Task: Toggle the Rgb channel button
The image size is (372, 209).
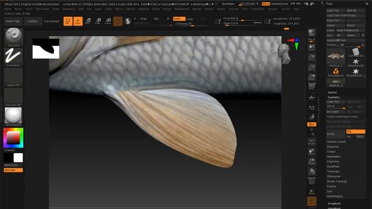Action: 156,19
